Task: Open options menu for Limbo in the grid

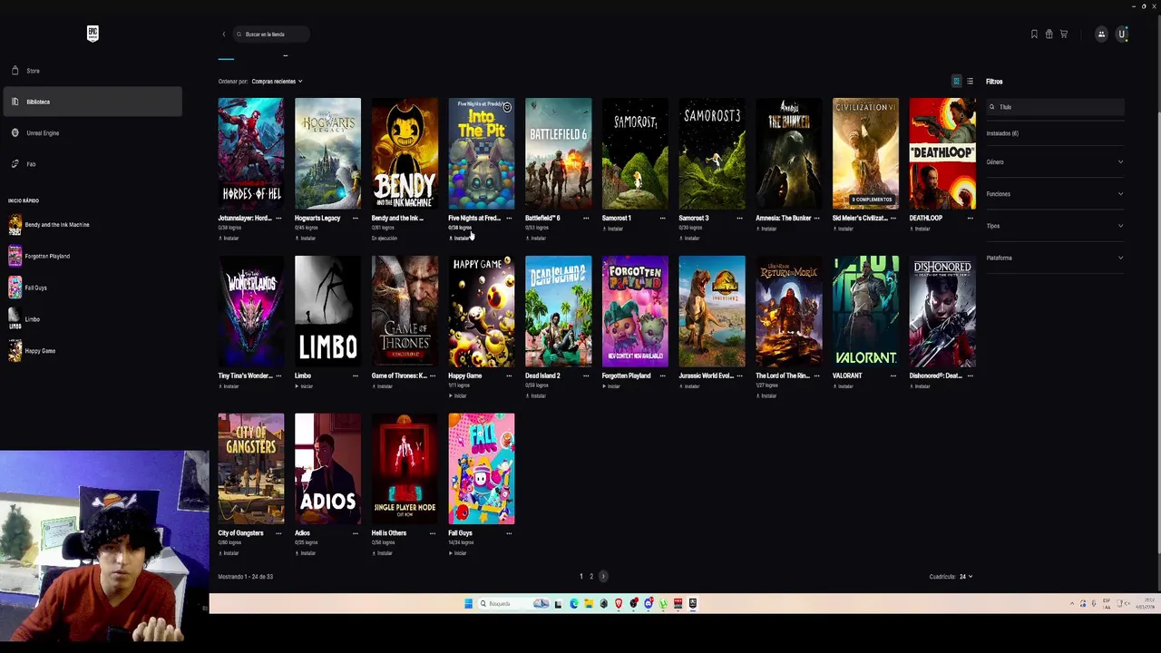Action: tap(356, 376)
